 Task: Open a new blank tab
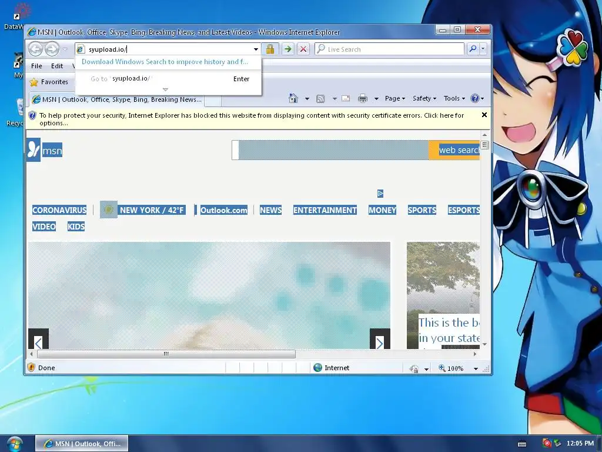pos(213,100)
